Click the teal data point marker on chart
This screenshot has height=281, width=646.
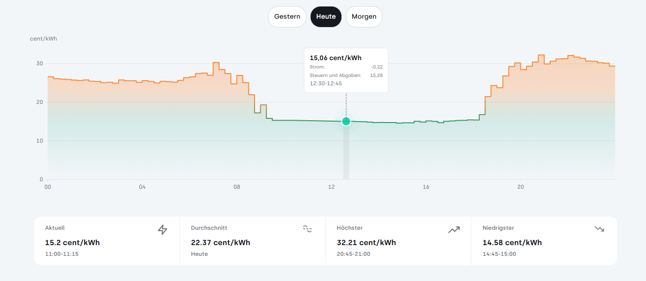pyautogui.click(x=346, y=121)
